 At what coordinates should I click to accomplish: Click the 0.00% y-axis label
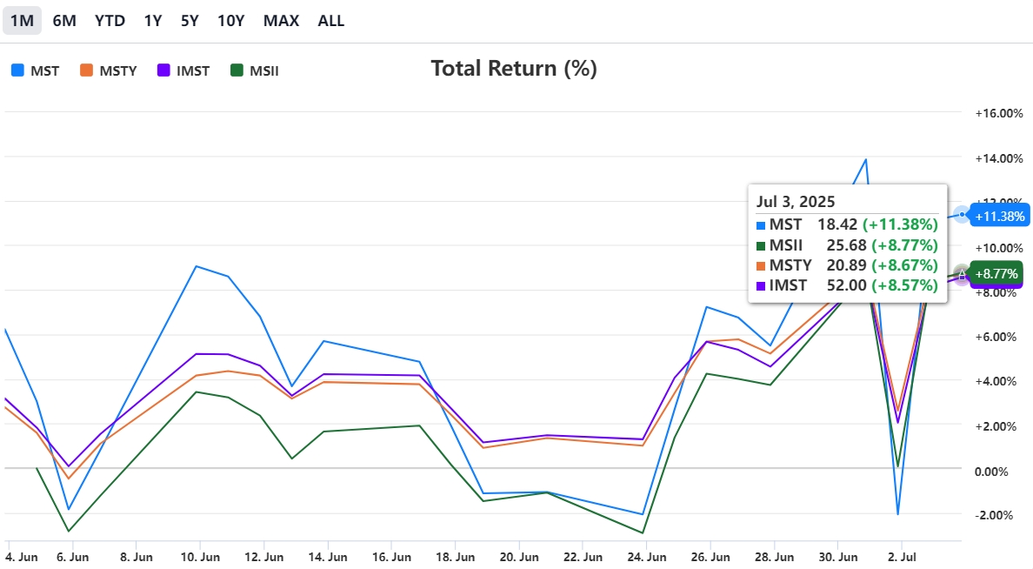click(x=991, y=472)
